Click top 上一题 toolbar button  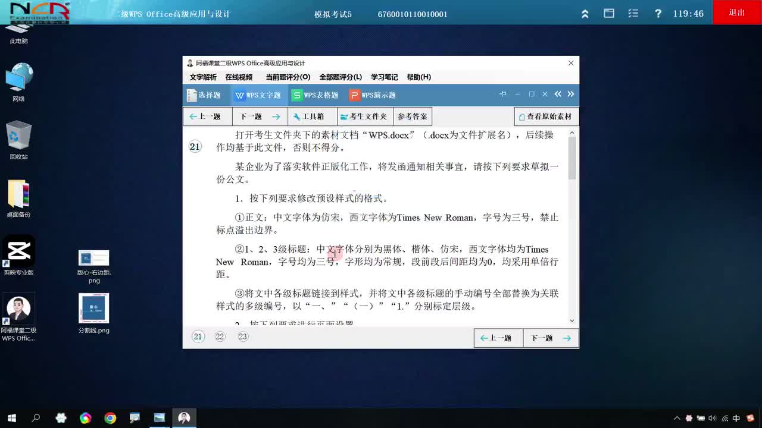(x=207, y=117)
